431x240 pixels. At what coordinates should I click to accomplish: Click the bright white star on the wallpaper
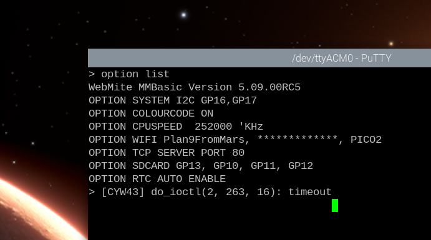point(183,14)
